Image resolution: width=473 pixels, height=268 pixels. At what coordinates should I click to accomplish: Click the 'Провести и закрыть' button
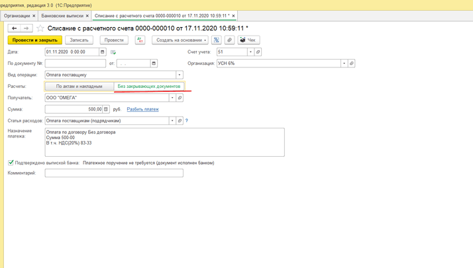(x=34, y=40)
